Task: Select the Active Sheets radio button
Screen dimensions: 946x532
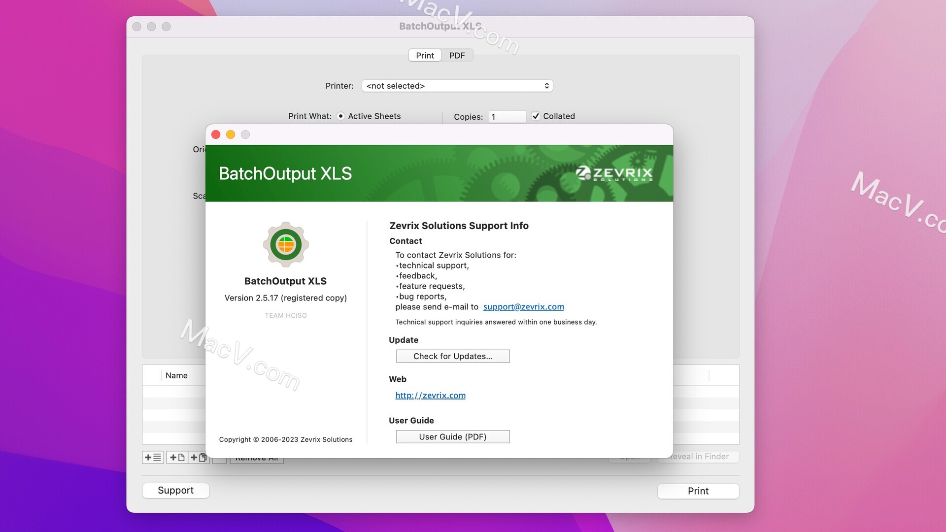Action: pyautogui.click(x=340, y=116)
